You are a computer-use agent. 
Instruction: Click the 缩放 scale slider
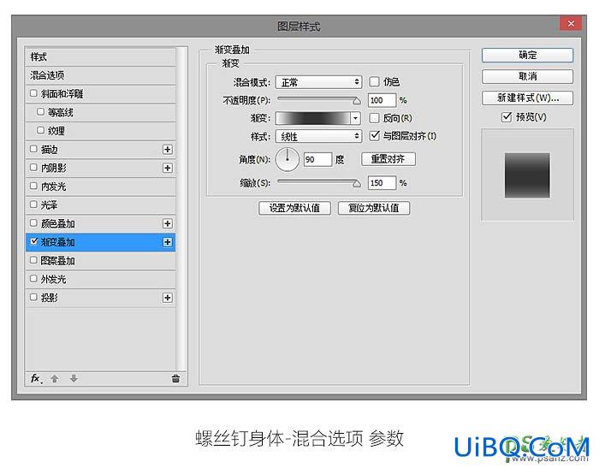click(x=319, y=183)
